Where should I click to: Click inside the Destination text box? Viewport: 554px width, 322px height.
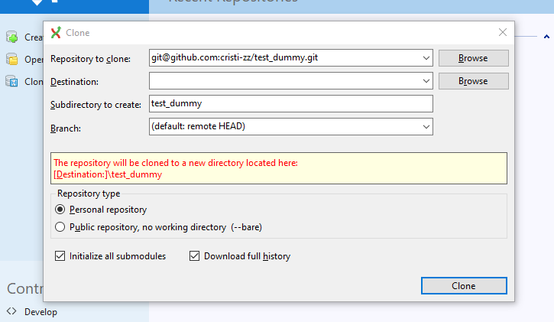point(283,81)
